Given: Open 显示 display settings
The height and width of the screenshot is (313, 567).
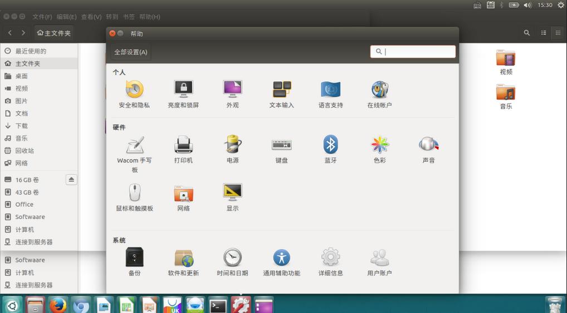Looking at the screenshot, I should click(232, 193).
